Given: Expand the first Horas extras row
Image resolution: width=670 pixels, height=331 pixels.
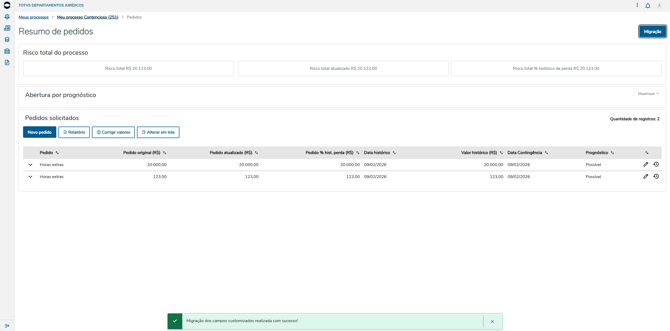Looking at the screenshot, I should [30, 165].
